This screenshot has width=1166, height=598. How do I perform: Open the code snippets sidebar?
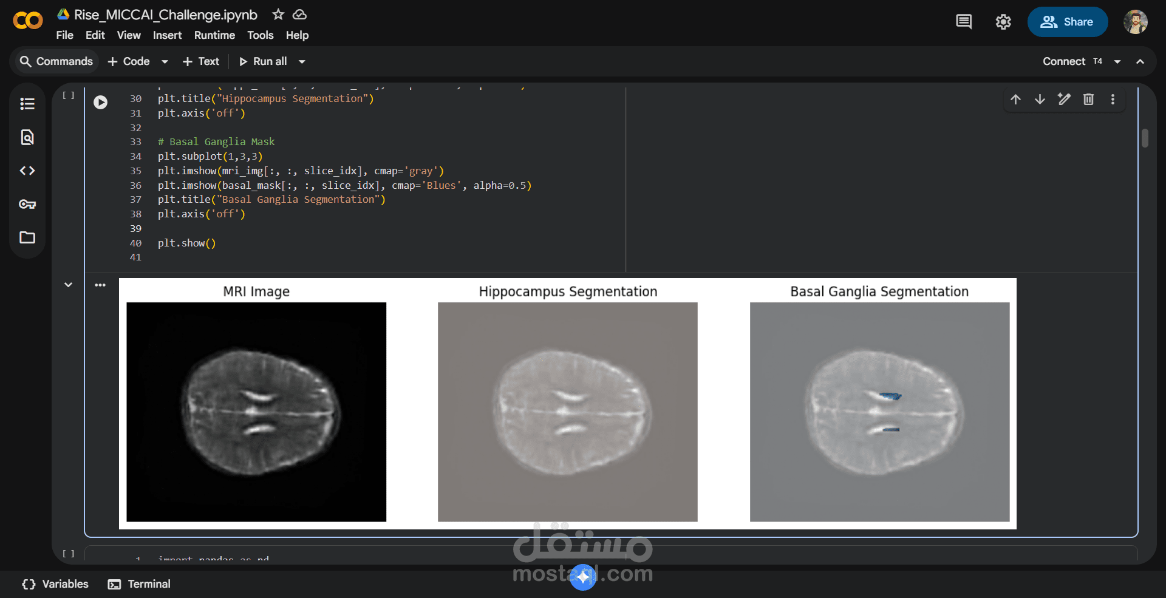click(27, 171)
